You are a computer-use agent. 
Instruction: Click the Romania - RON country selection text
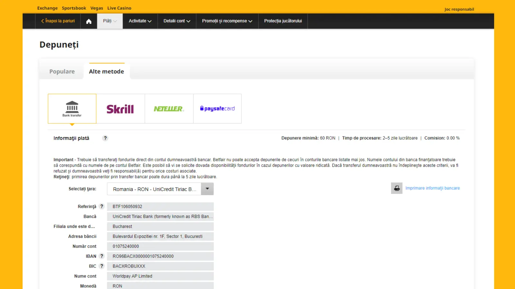tap(154, 189)
